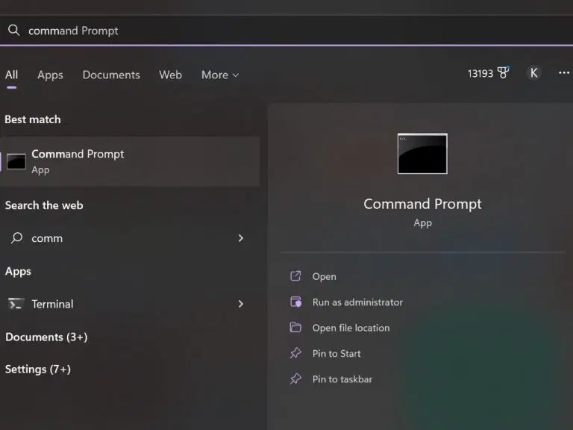573x430 pixels.
Task: Switch to the Apps search tab
Action: (50, 75)
